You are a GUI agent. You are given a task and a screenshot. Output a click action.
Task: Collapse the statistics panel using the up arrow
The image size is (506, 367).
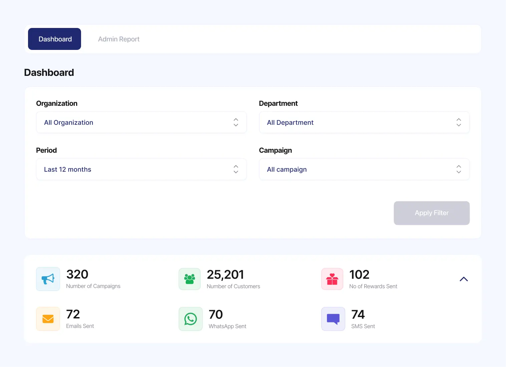click(x=464, y=279)
